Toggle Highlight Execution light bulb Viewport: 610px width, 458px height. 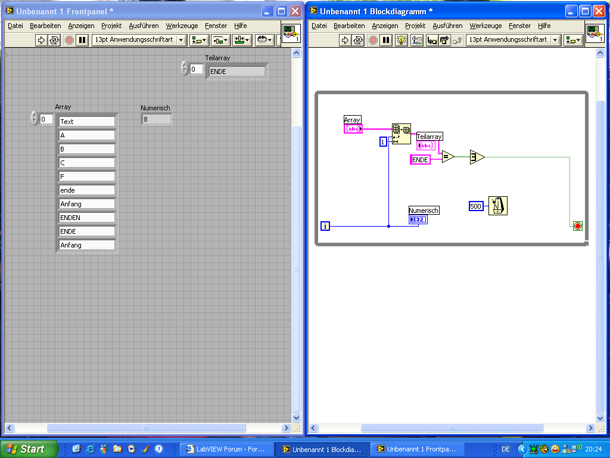click(401, 40)
